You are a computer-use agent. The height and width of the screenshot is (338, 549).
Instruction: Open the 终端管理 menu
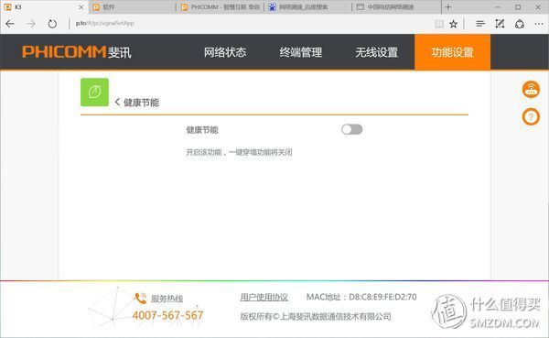coord(301,52)
